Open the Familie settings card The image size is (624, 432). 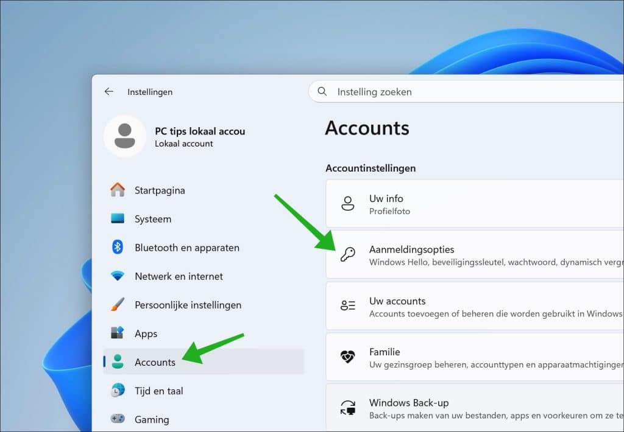[x=475, y=357]
